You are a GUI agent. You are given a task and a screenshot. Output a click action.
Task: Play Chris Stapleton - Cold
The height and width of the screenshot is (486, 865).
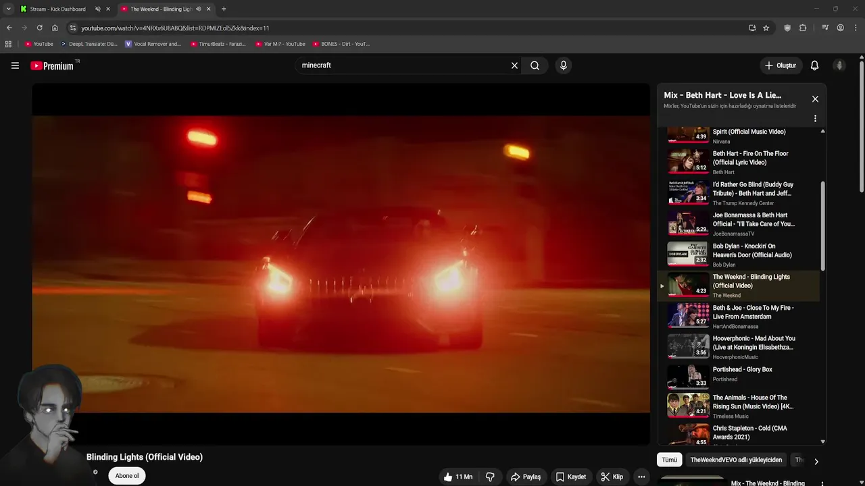[x=740, y=435]
